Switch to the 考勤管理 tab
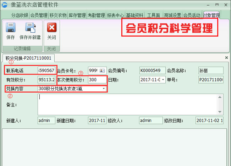231x166 pixels. click(x=96, y=16)
